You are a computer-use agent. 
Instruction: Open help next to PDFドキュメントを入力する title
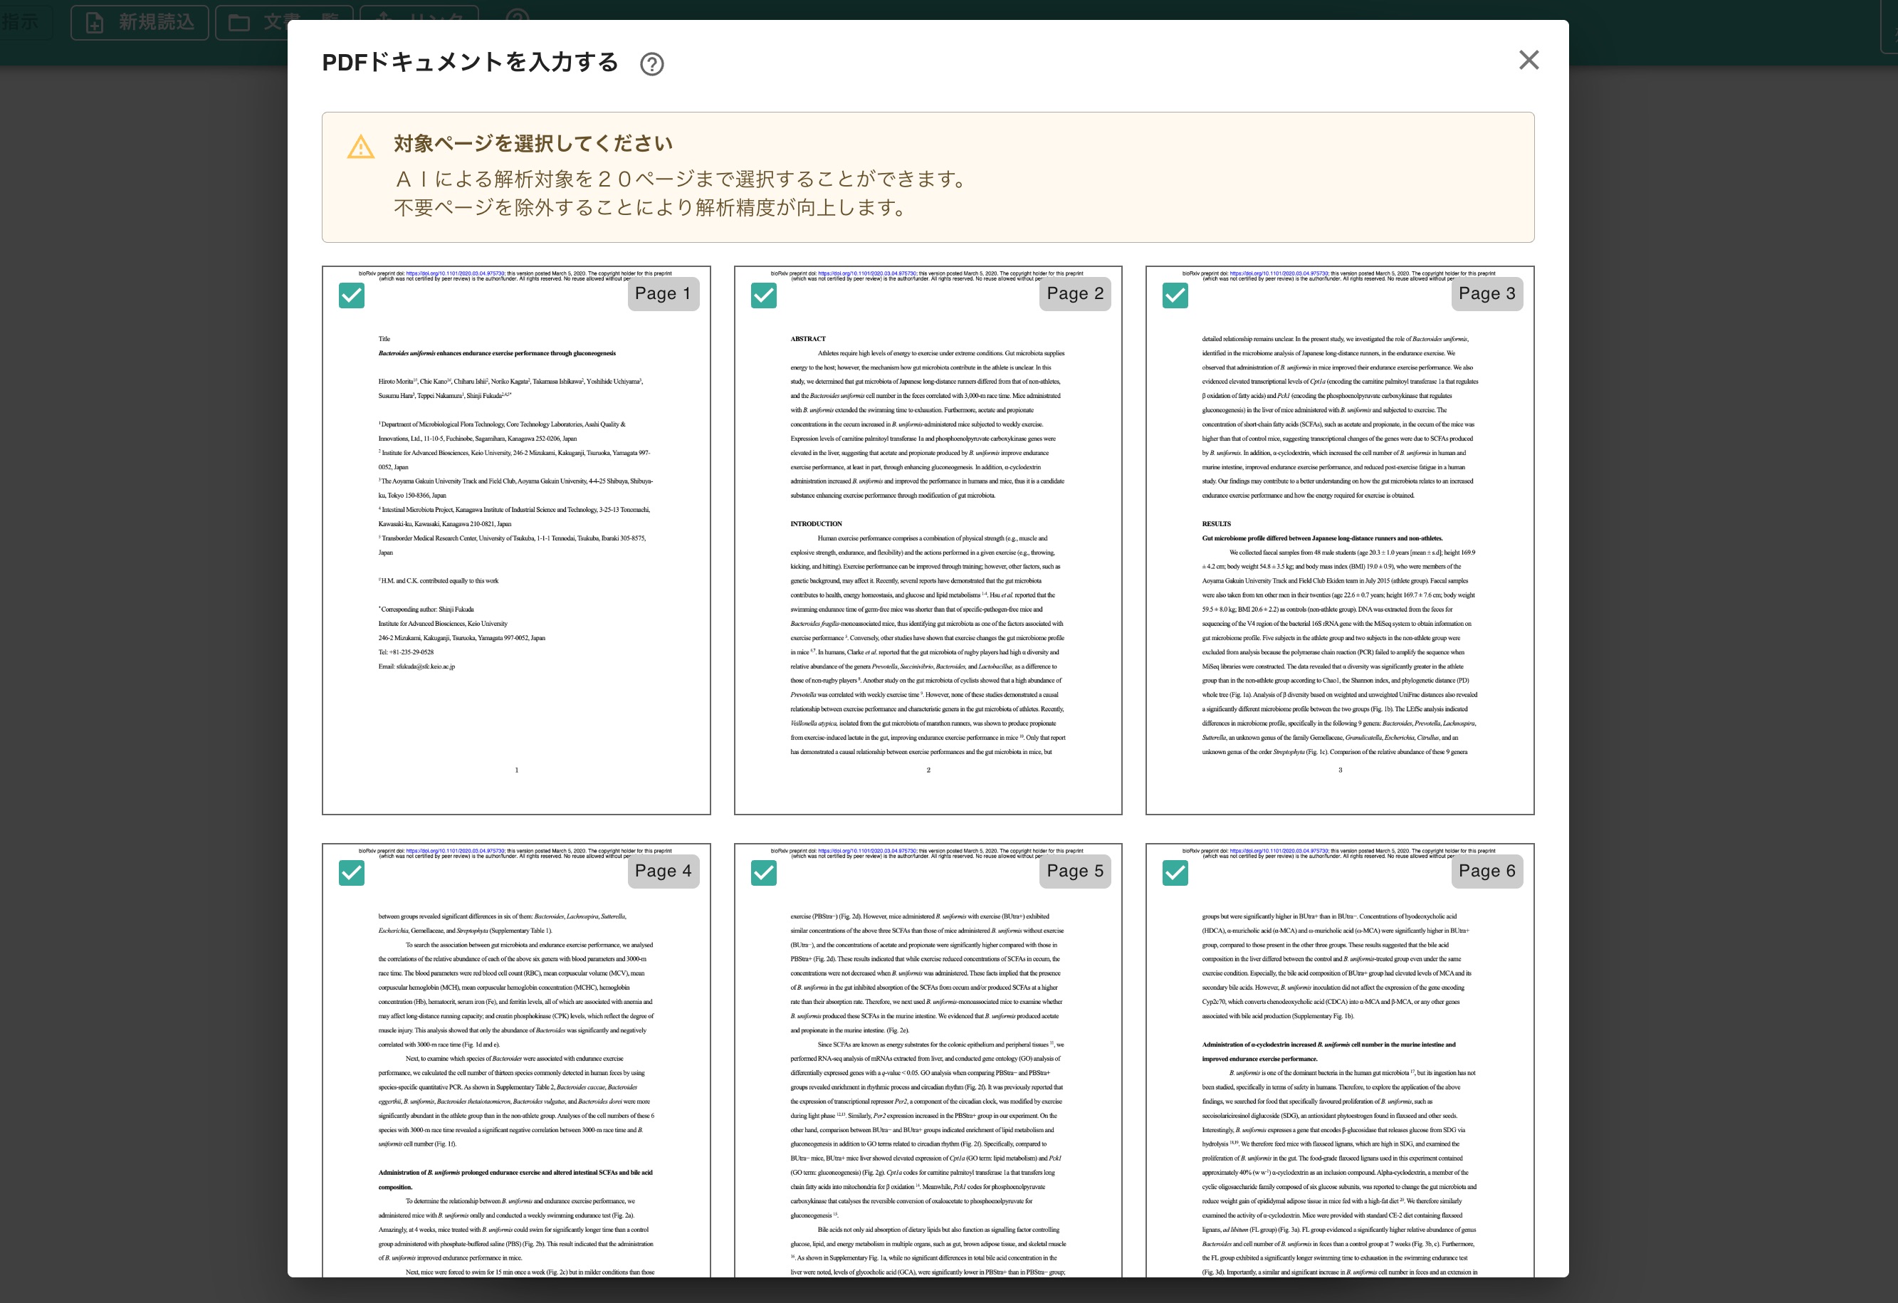[x=651, y=63]
